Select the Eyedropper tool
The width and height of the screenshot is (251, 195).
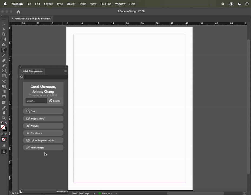coord(4,108)
